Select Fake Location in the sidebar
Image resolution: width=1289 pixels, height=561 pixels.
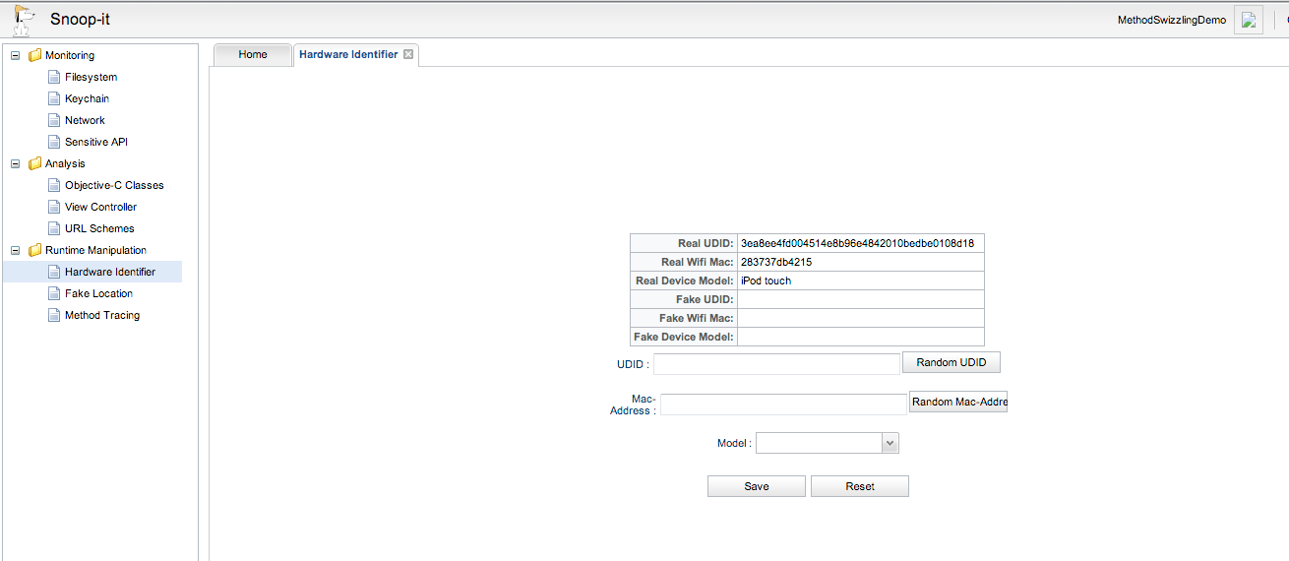pyautogui.click(x=98, y=293)
